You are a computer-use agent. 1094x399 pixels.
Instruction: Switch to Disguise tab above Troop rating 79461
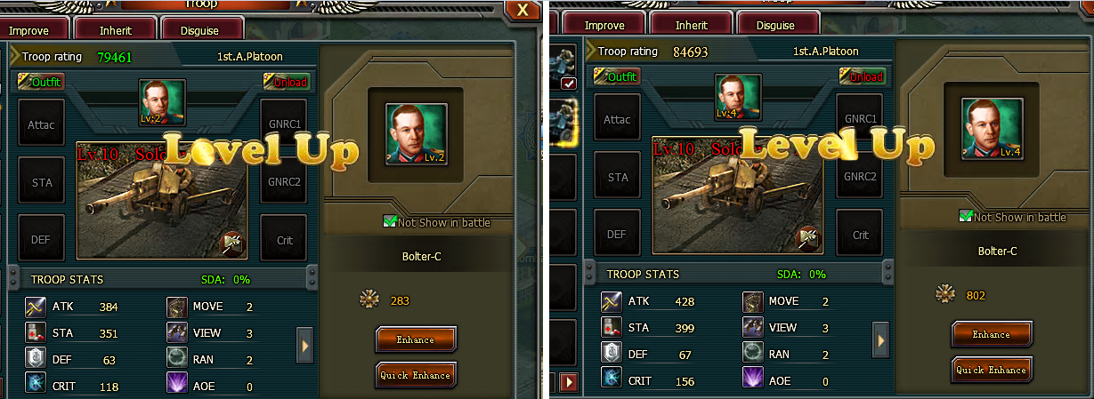pos(200,29)
